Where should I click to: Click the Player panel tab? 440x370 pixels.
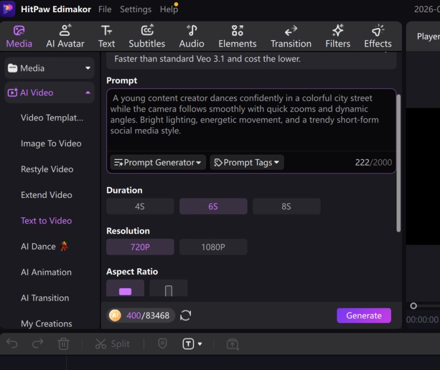(x=428, y=36)
